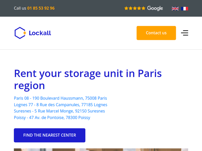Open Poissy Av. de Pontoise link
This screenshot has width=202, height=151.
point(52,117)
